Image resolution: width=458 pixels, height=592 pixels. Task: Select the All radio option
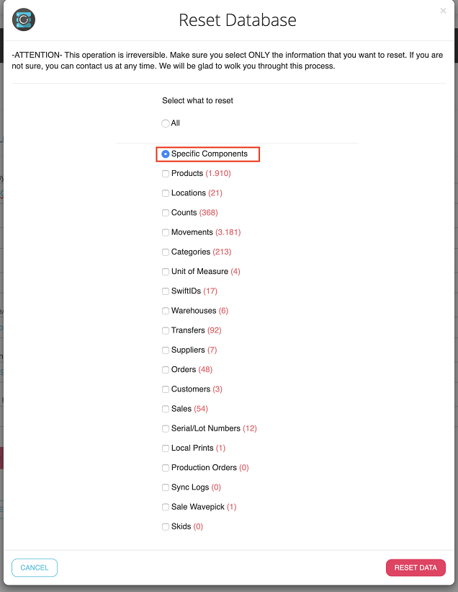[166, 123]
